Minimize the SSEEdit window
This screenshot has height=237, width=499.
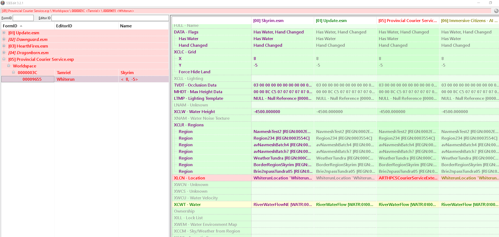pyautogui.click(x=479, y=3)
